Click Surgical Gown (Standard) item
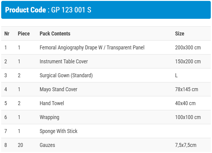Viewport: 212px width, 153px height. (66, 75)
